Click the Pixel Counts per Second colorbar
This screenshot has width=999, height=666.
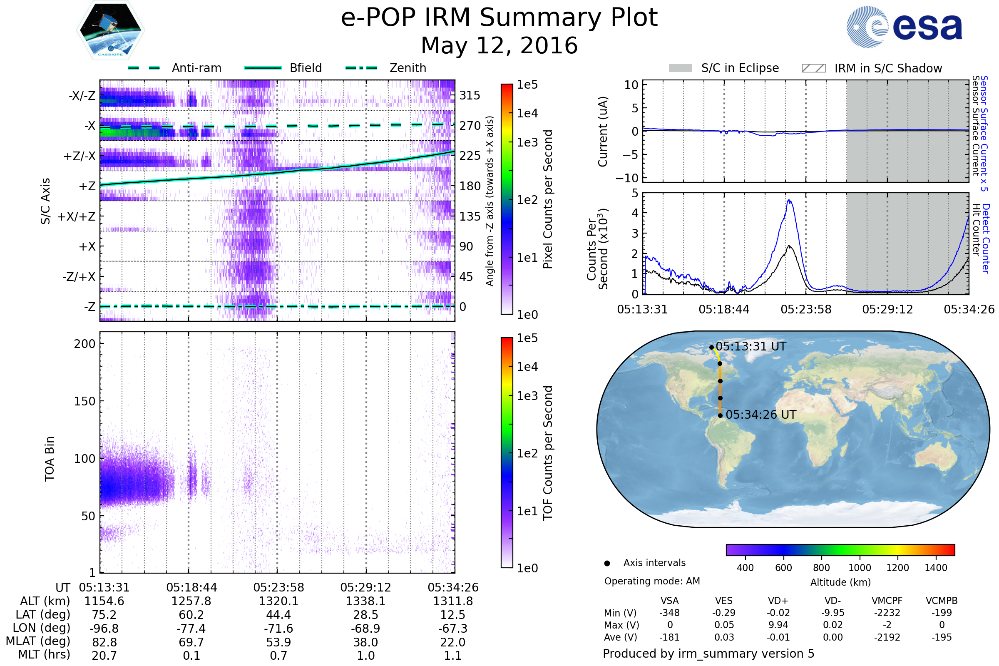[x=507, y=199]
